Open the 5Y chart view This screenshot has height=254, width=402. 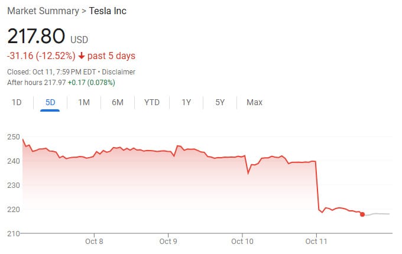pos(220,102)
